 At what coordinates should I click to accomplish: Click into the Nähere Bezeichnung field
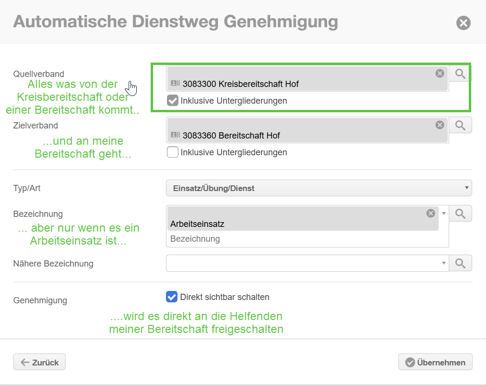[x=304, y=263]
